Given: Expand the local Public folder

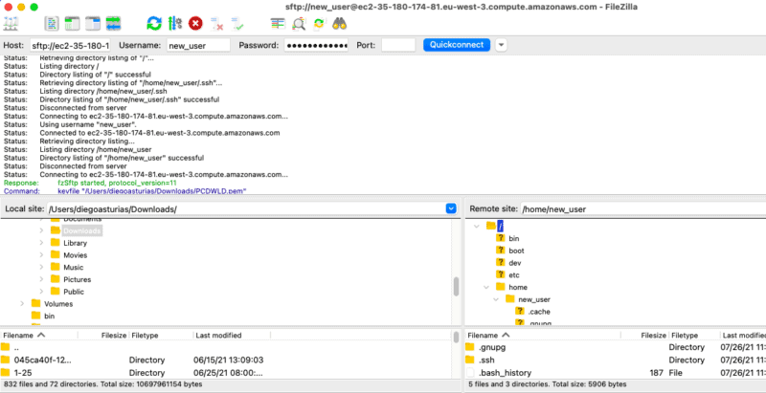Looking at the screenshot, I should tap(41, 292).
